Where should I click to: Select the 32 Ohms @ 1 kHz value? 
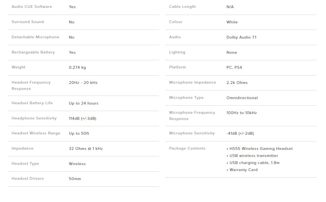(x=86, y=149)
